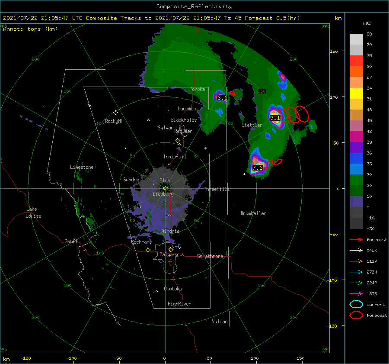Select the bright green 20-30 dBZ swatch
This screenshot has height=364, width=389.
pyautogui.click(x=356, y=180)
